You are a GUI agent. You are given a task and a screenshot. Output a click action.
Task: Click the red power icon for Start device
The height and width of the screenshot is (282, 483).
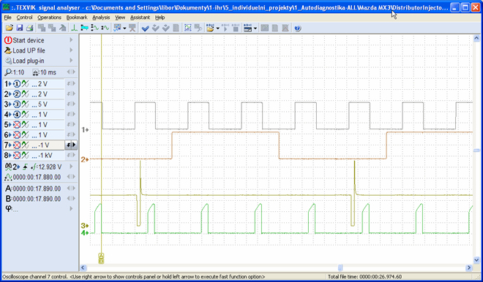pyautogui.click(x=8, y=40)
